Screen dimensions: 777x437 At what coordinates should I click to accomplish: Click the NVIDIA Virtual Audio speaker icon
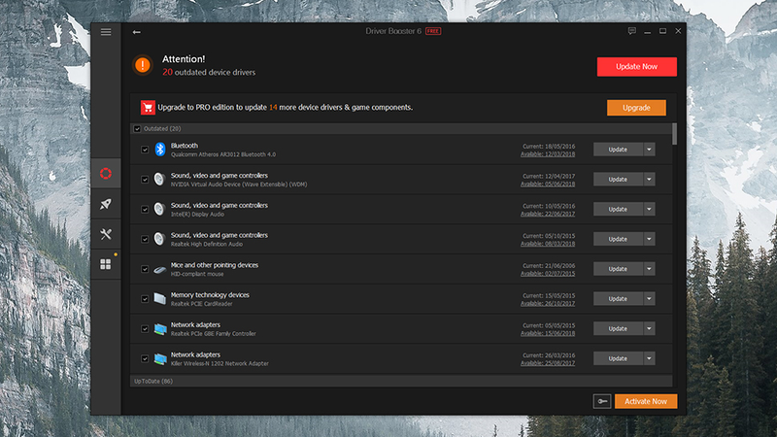(x=159, y=180)
